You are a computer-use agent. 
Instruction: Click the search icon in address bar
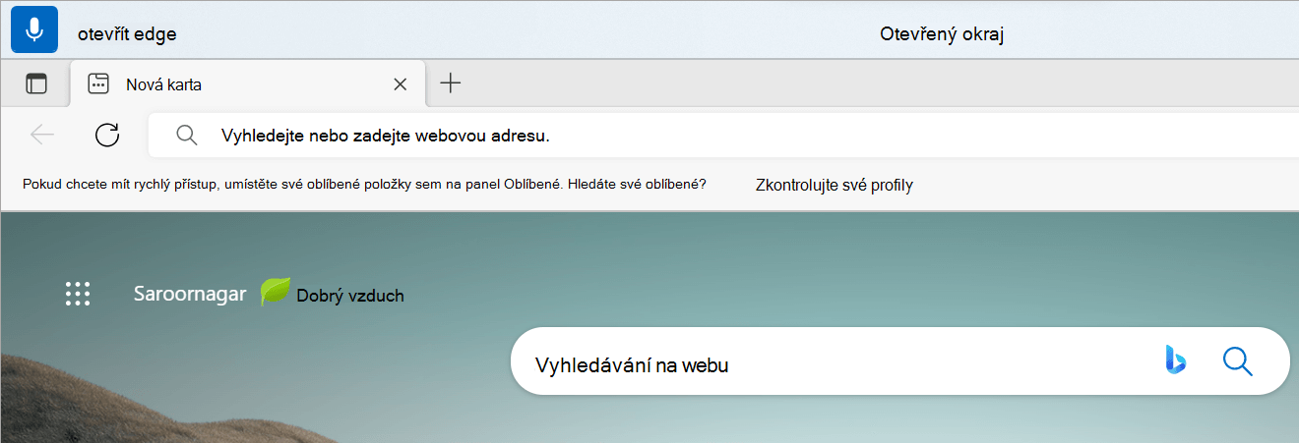187,136
